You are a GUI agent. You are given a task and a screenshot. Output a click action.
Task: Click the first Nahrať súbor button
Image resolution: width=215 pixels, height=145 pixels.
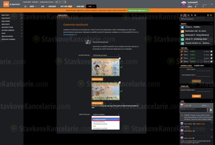[97, 79]
